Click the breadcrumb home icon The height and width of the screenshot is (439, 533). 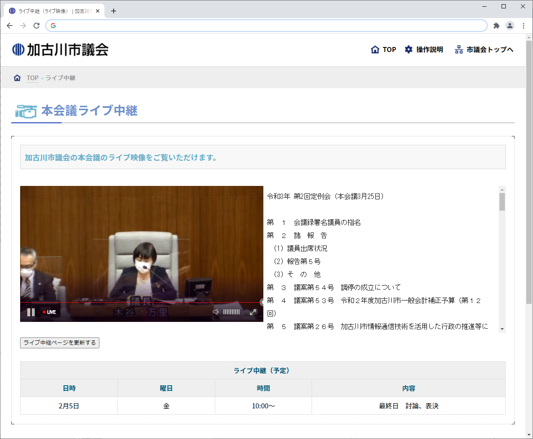[17, 78]
